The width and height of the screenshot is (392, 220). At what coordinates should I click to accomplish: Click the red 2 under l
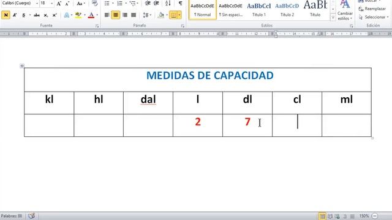click(x=198, y=122)
